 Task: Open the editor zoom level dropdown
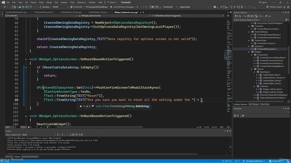coord(9,127)
